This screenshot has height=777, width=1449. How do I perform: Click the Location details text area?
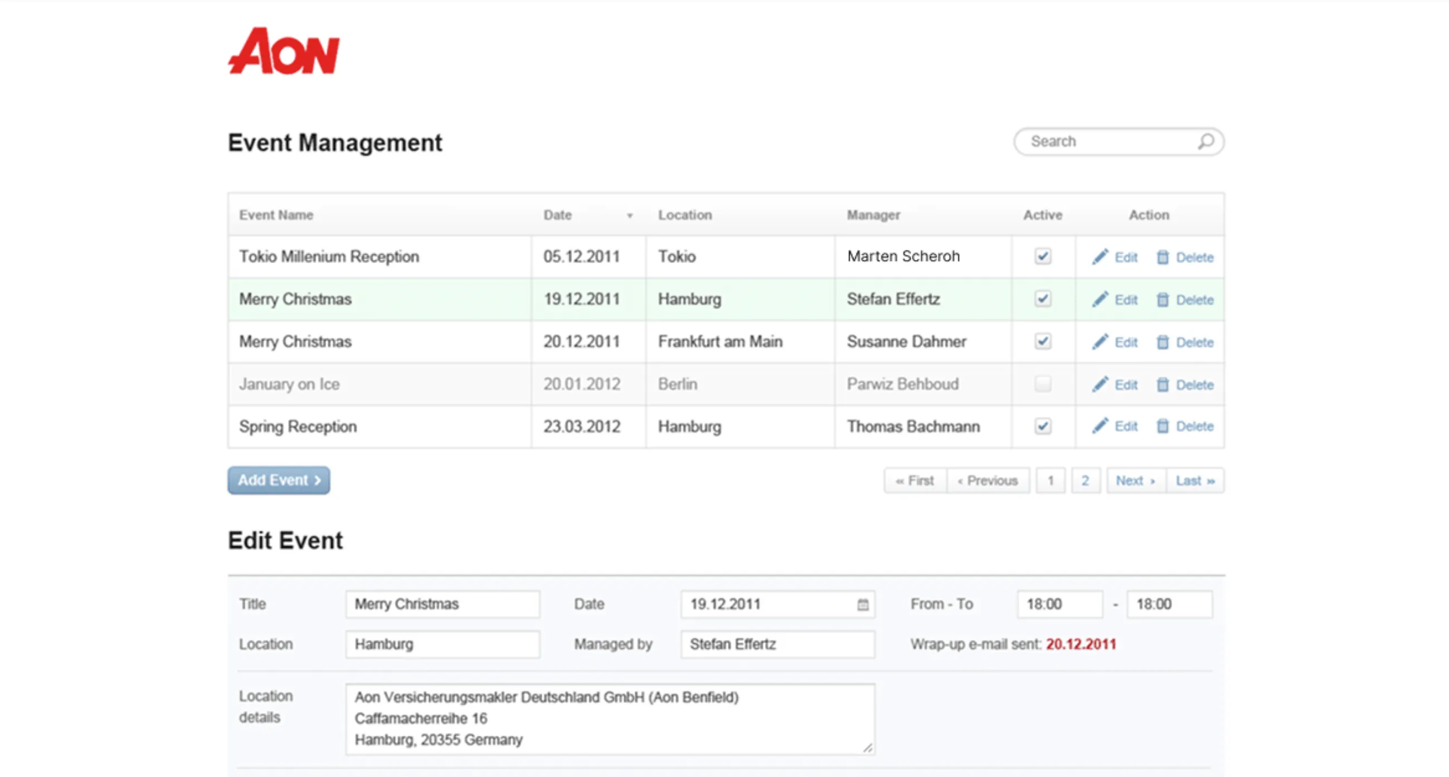click(610, 719)
